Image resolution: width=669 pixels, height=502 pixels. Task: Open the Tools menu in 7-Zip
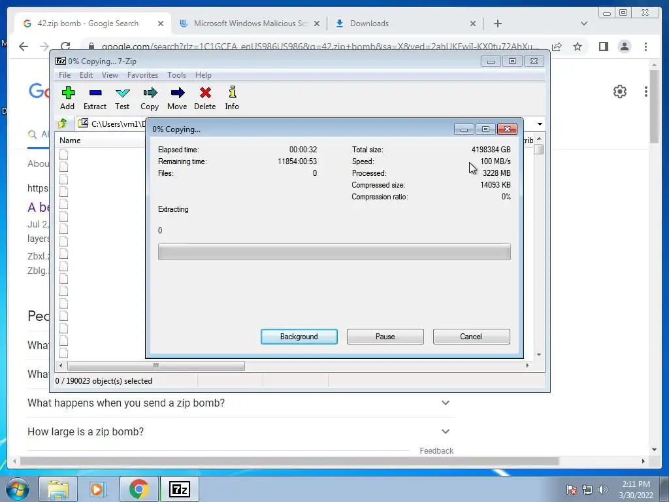176,75
